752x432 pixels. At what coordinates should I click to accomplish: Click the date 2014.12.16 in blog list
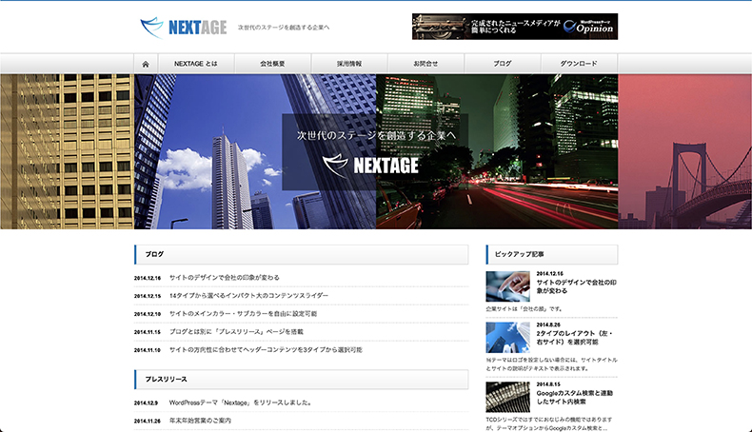tap(148, 278)
